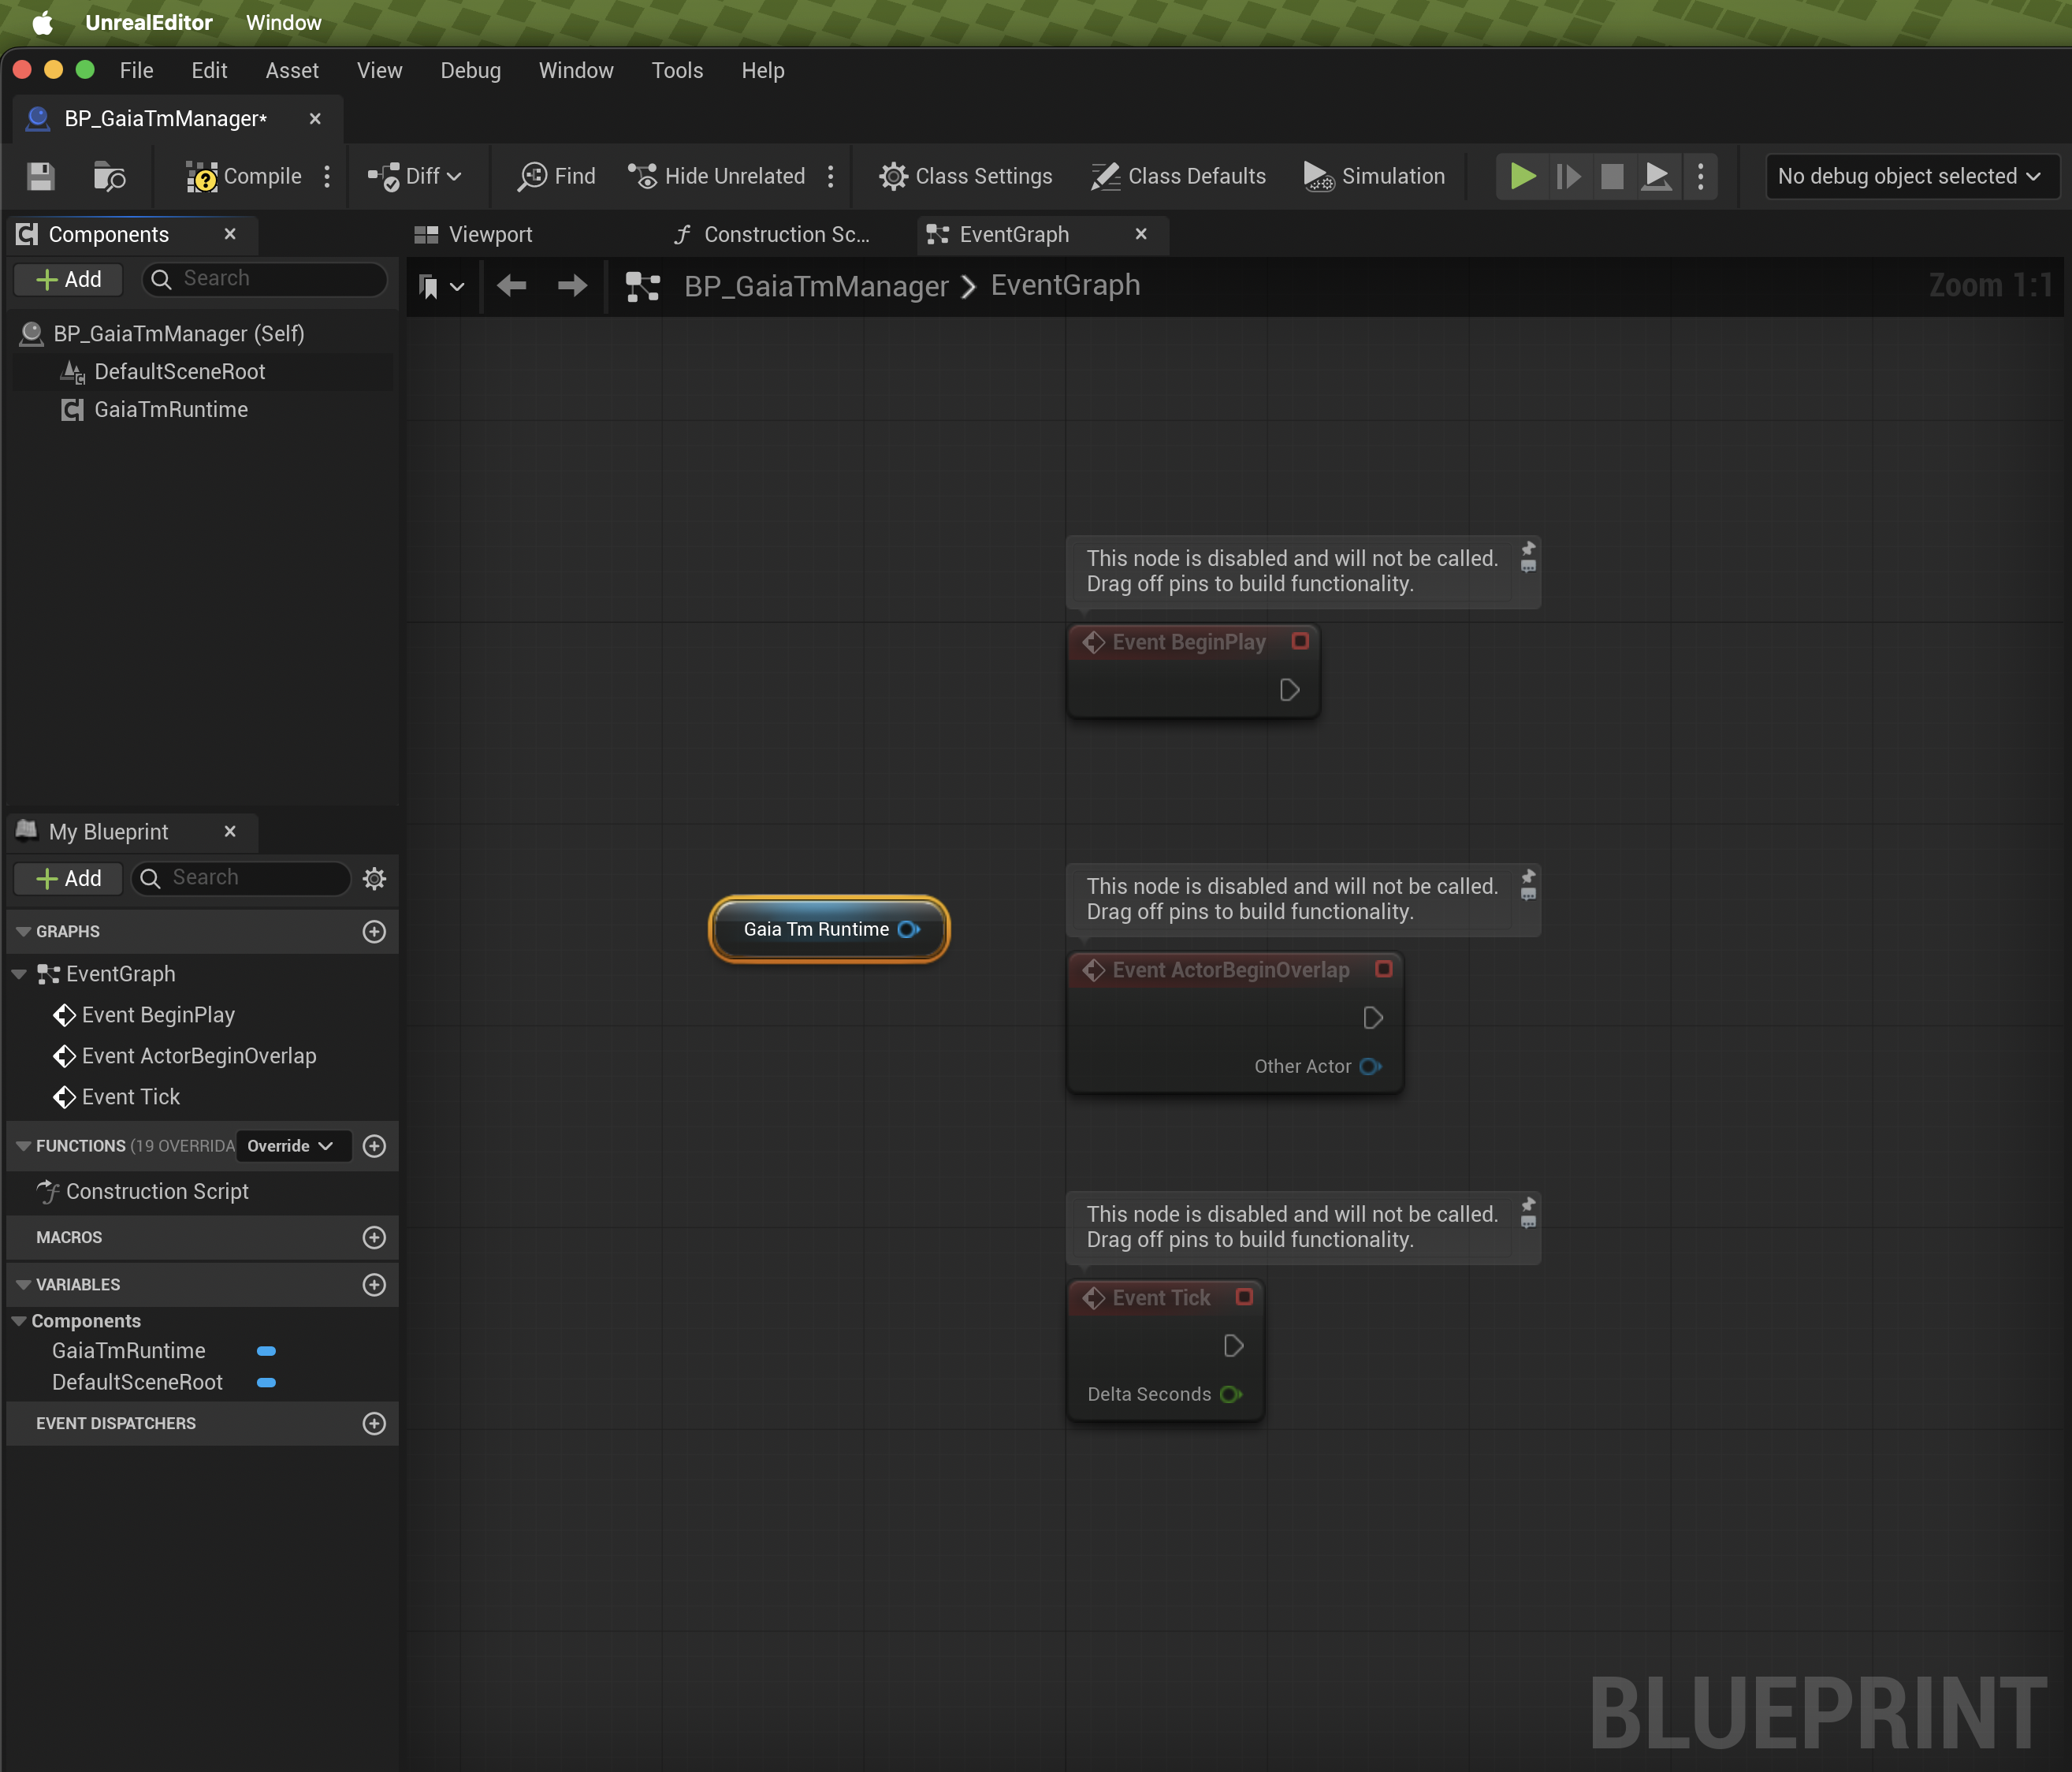Open the function Override dropdown
Viewport: 2072px width, 1772px height.
292,1146
